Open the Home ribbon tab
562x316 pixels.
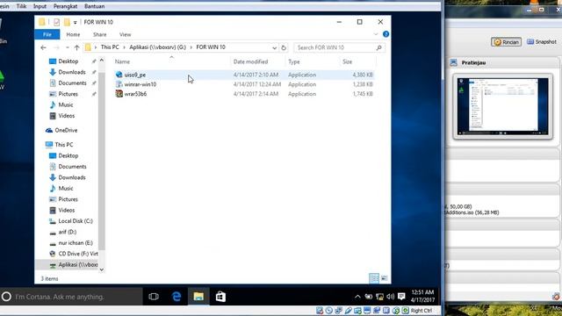click(73, 34)
